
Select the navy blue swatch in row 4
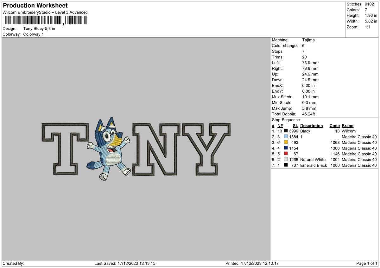pos(286,148)
